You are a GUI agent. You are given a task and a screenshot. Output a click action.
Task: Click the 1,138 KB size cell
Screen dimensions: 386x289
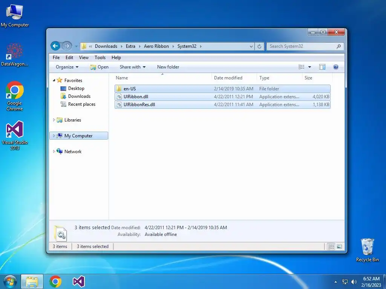pyautogui.click(x=321, y=105)
